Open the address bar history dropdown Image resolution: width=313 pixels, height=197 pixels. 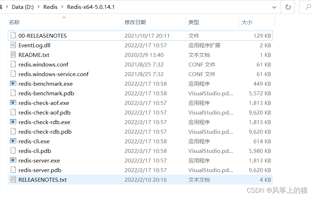(274, 7)
